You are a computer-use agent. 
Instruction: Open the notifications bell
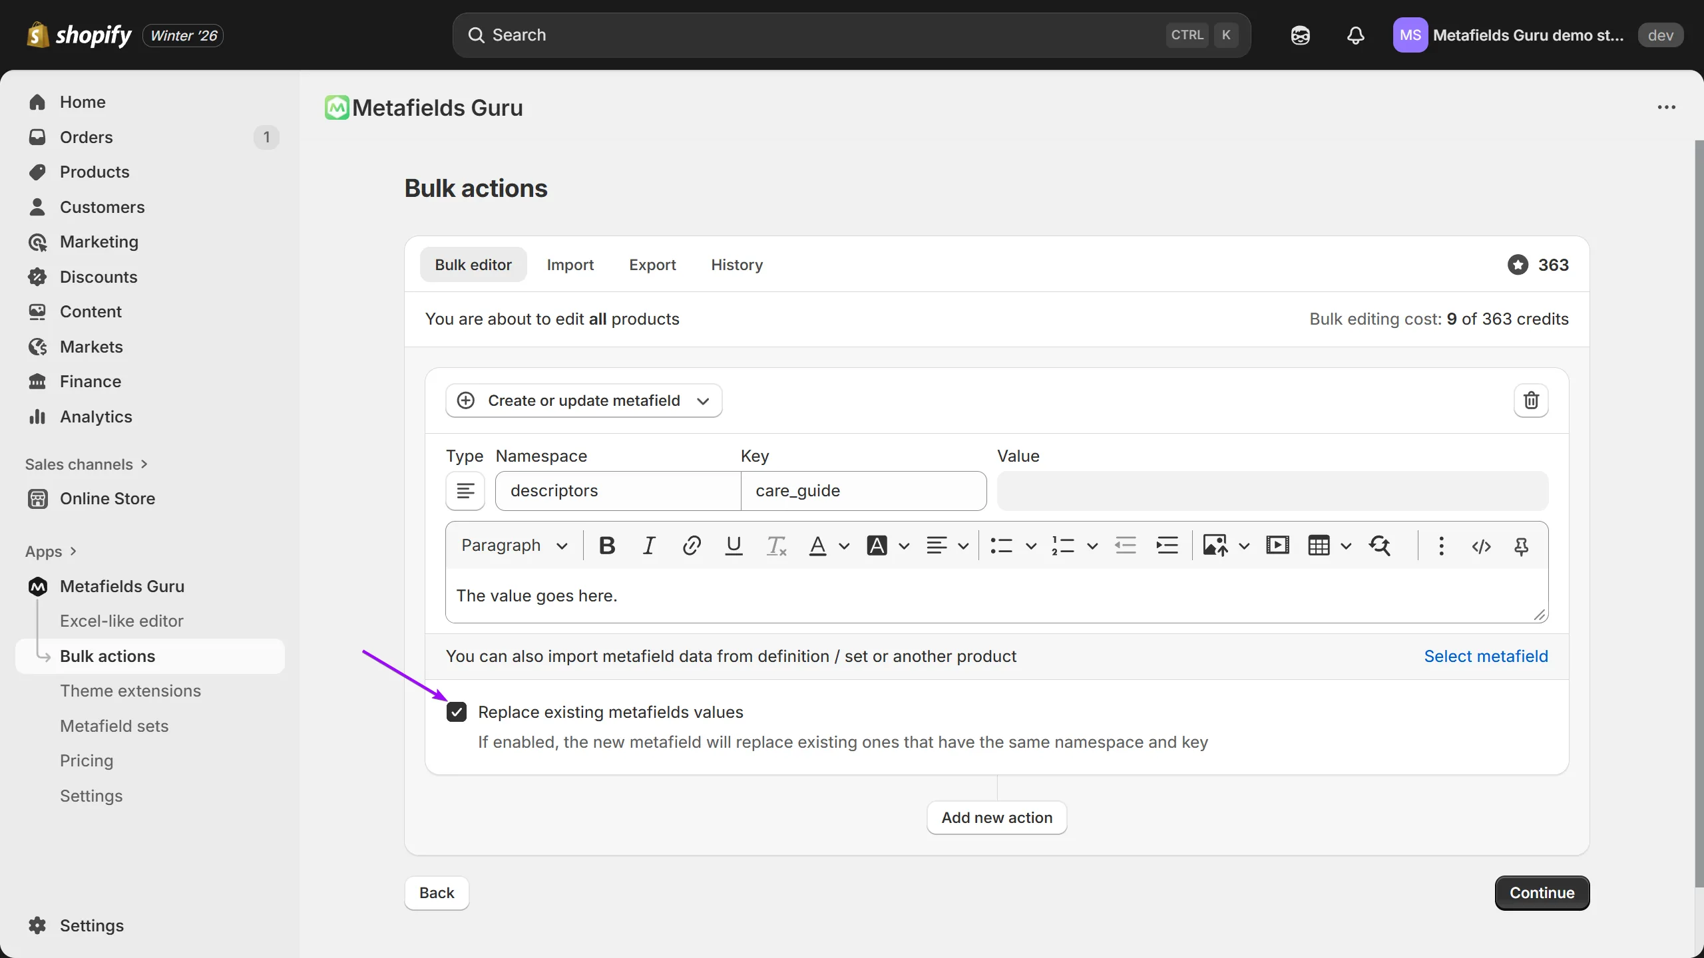pyautogui.click(x=1356, y=35)
